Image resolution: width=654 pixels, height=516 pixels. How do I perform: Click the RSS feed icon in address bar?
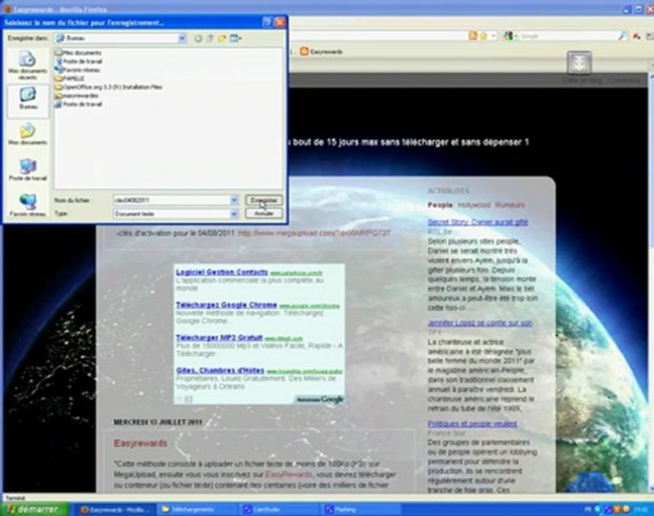473,37
